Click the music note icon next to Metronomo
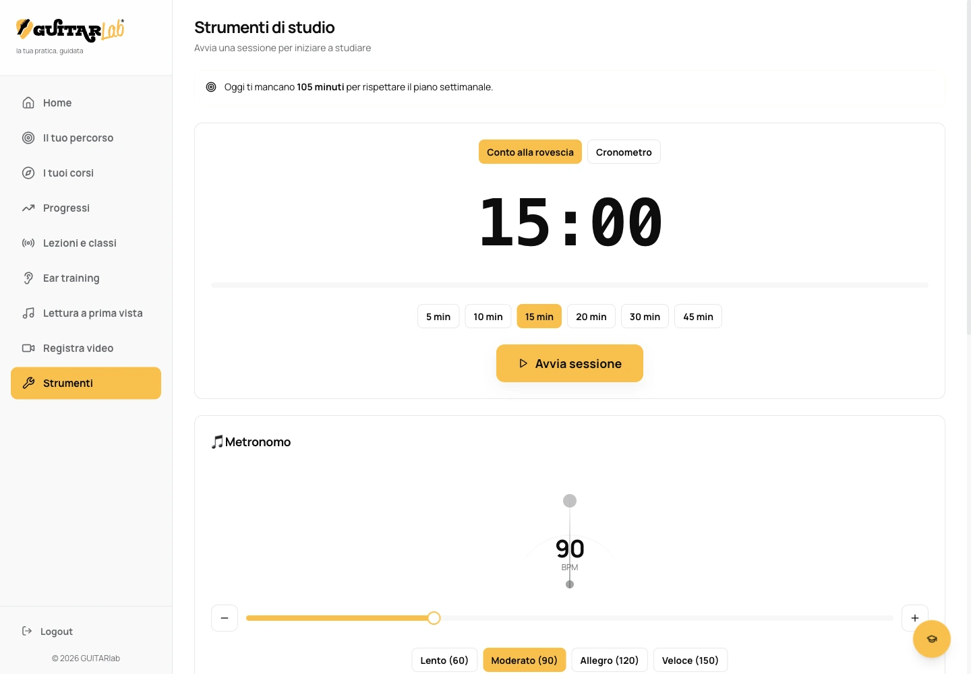The image size is (971, 674). pos(217,441)
